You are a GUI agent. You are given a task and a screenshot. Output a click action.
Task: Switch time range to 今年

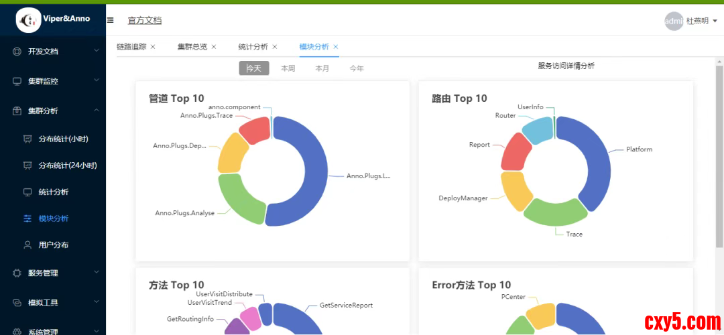click(x=357, y=68)
